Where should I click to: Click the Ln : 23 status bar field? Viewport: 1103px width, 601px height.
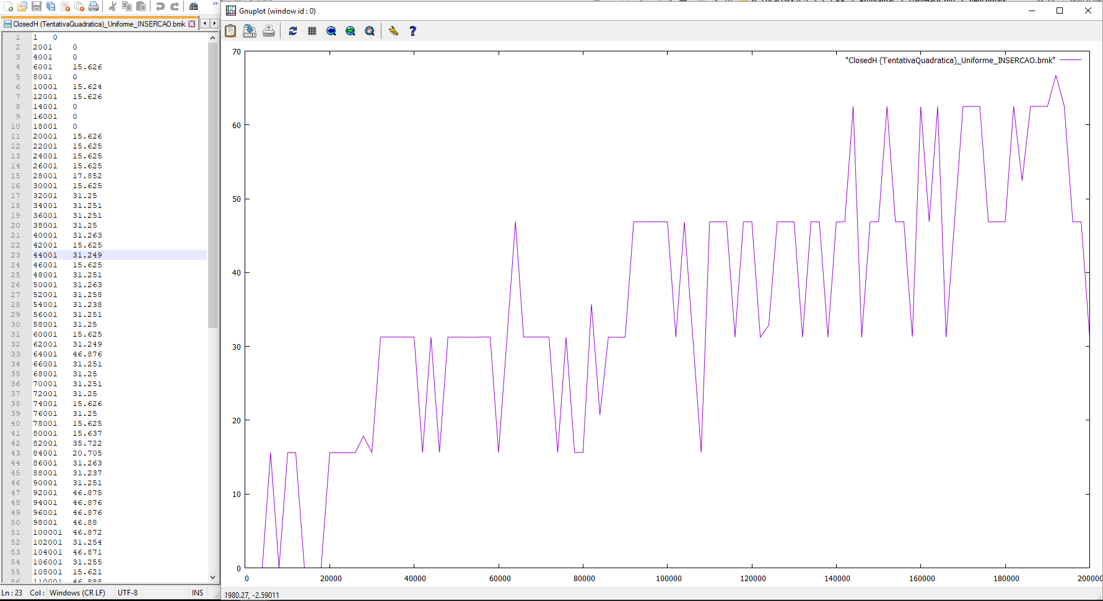[12, 592]
